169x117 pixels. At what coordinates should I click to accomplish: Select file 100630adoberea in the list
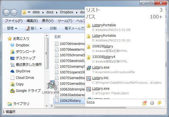click(70, 95)
